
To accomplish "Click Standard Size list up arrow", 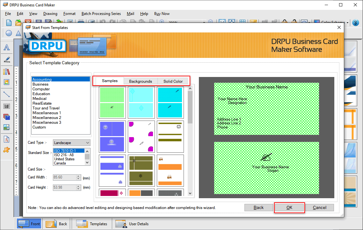I will point(87,151).
